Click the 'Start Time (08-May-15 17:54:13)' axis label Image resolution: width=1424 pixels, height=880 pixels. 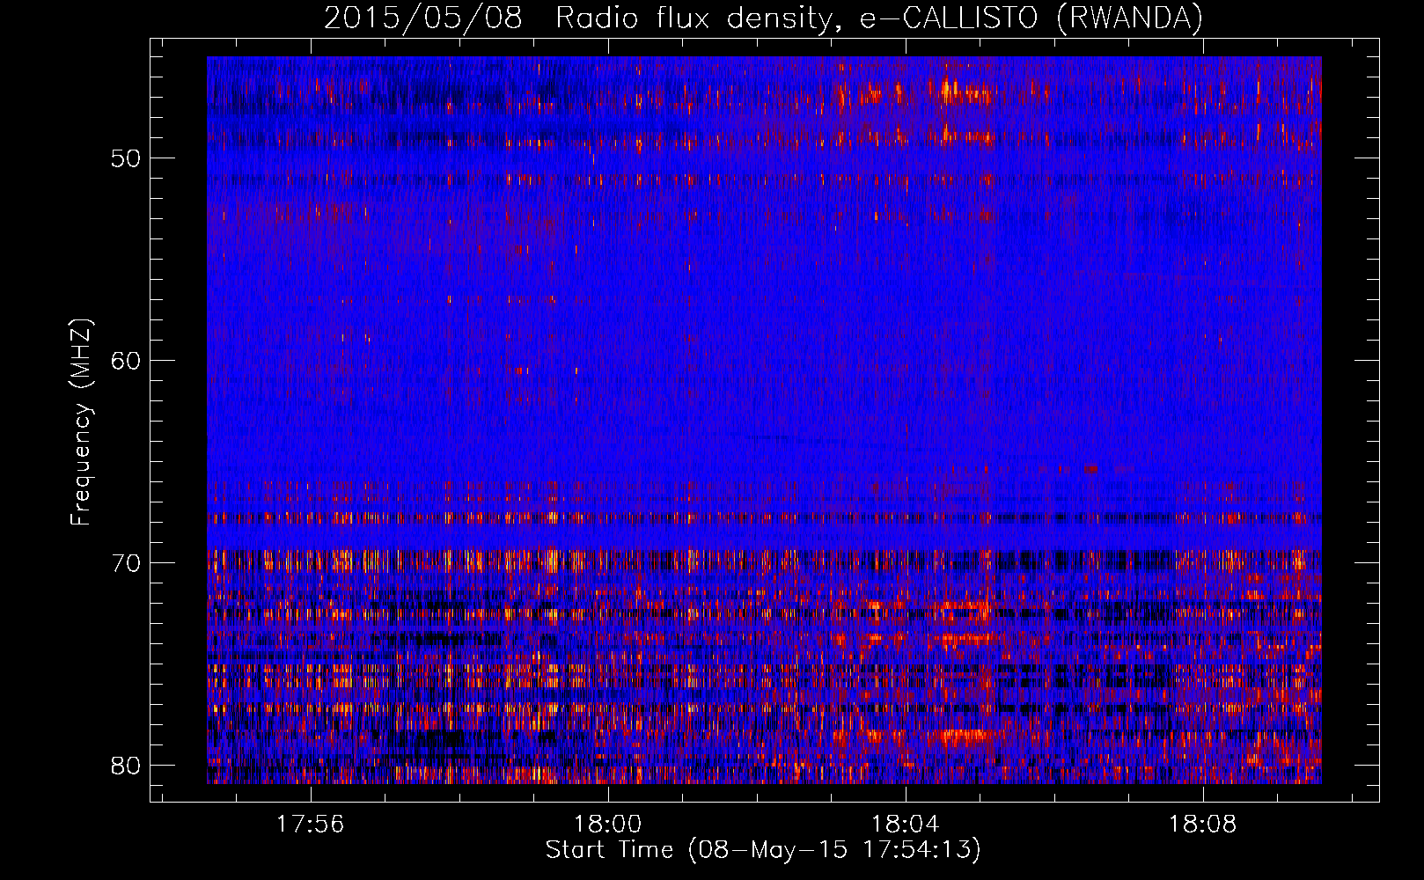[763, 850]
